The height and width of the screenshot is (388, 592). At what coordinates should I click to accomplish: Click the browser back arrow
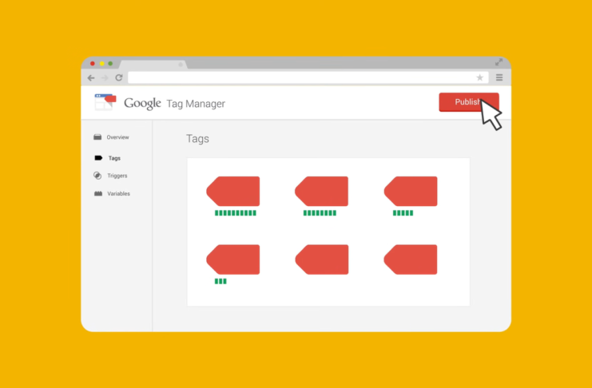click(91, 77)
